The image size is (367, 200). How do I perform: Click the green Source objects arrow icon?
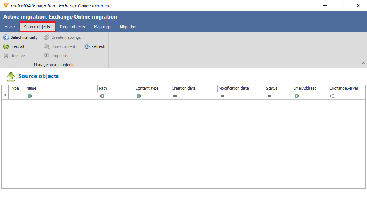[11, 76]
